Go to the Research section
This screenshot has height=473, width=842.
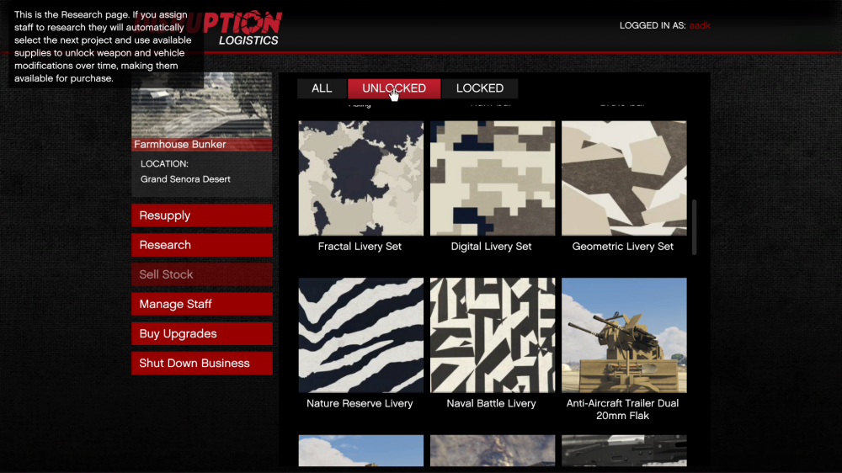(x=202, y=245)
